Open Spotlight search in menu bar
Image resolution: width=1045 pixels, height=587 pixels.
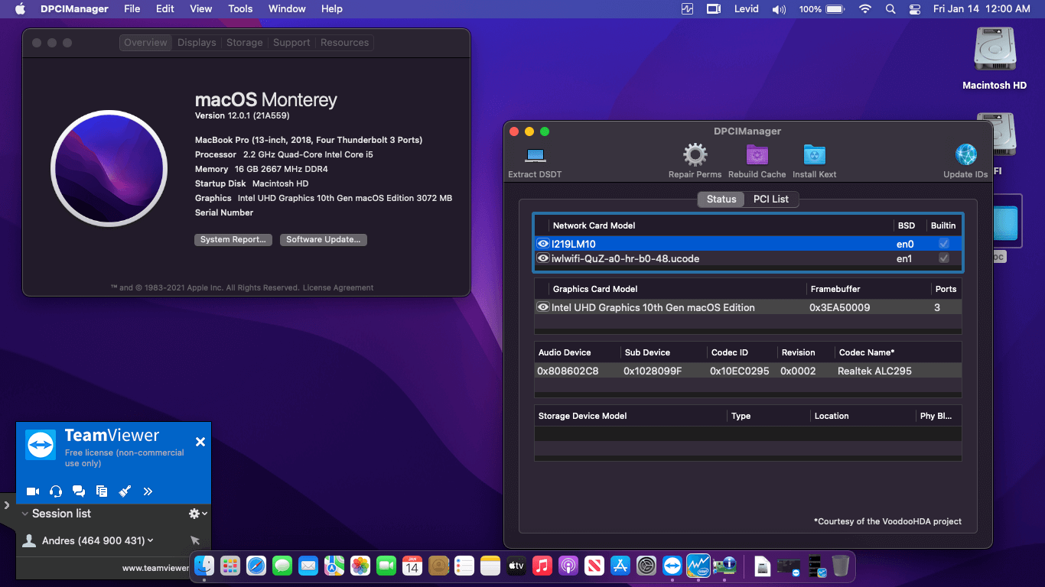coord(890,9)
